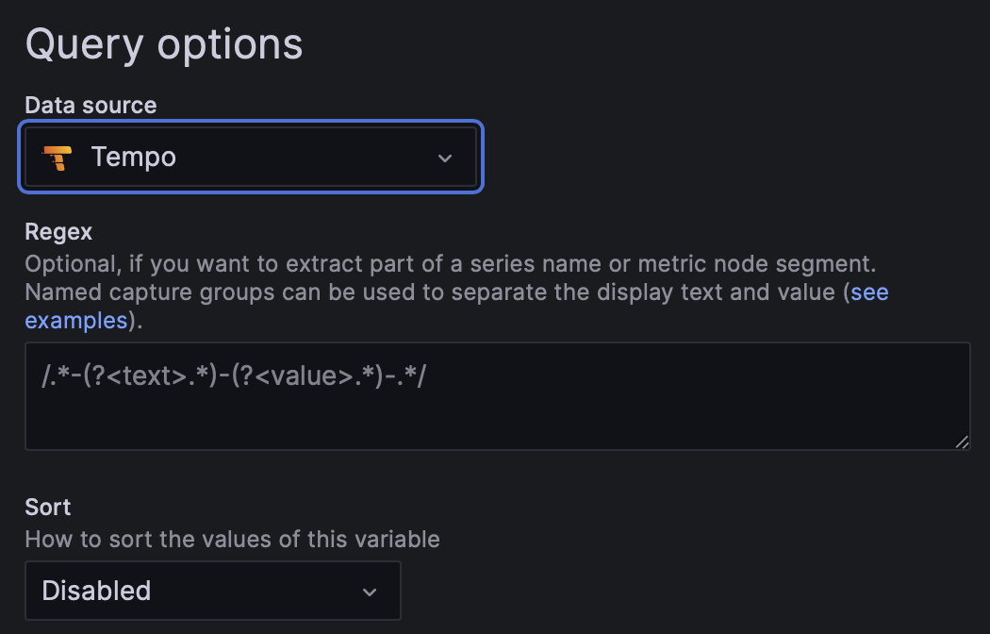Expand the Data source dropdown chevron
Image resolution: width=990 pixels, height=634 pixels.
pos(444,158)
